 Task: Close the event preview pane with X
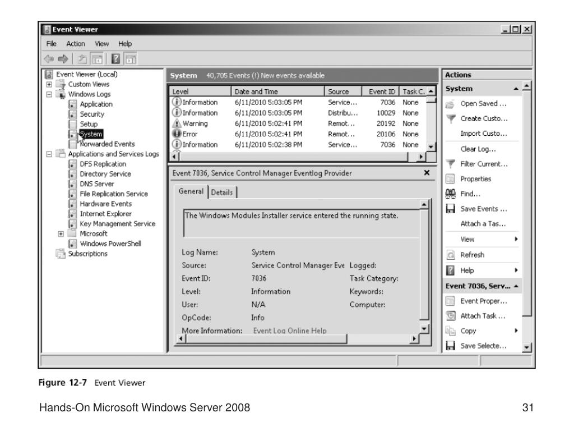(x=427, y=173)
